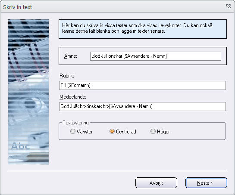Click the Rubrik: label
Screen dimensions: 235x195
67,76
